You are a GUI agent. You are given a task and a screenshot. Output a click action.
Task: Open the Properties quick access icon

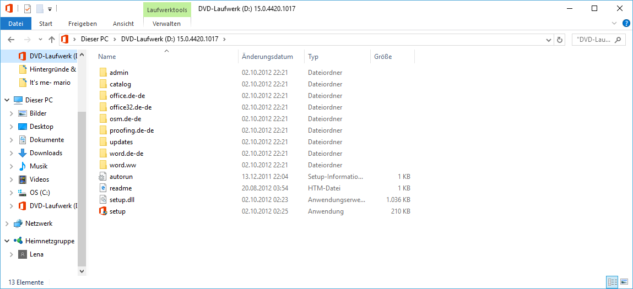[28, 8]
